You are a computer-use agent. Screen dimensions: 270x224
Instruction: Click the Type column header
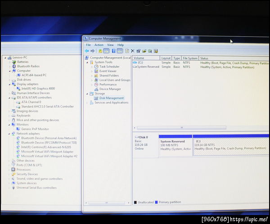coord(176,58)
